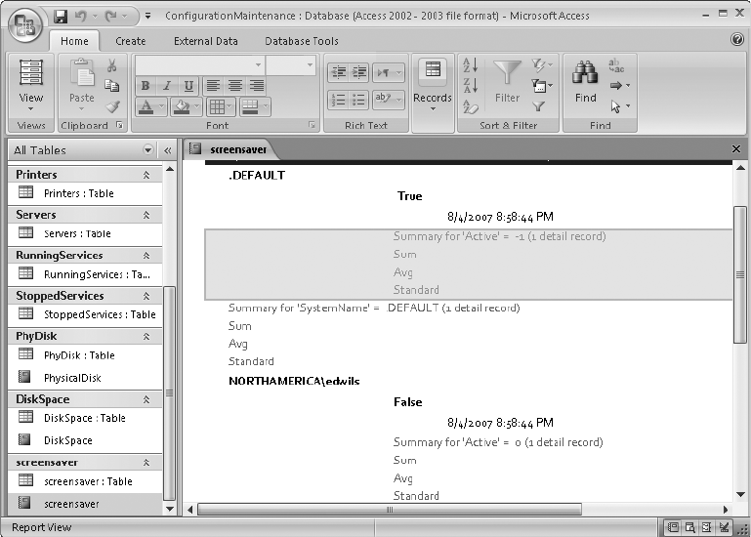Switch to the Home ribbon tab
The width and height of the screenshot is (751, 537).
(74, 41)
